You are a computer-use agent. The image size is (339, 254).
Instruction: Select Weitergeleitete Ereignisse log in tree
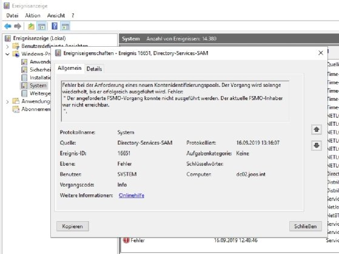pos(40,93)
